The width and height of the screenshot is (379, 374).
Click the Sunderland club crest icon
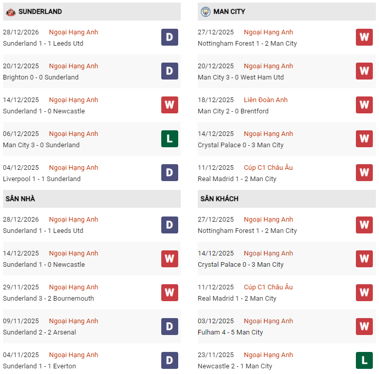coord(10,12)
